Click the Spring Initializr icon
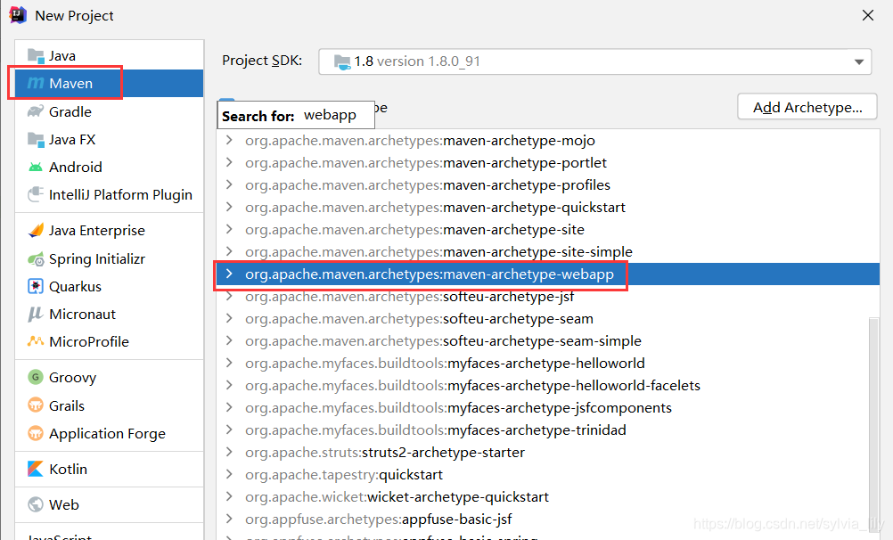Viewport: 893px width, 540px height. pos(36,259)
